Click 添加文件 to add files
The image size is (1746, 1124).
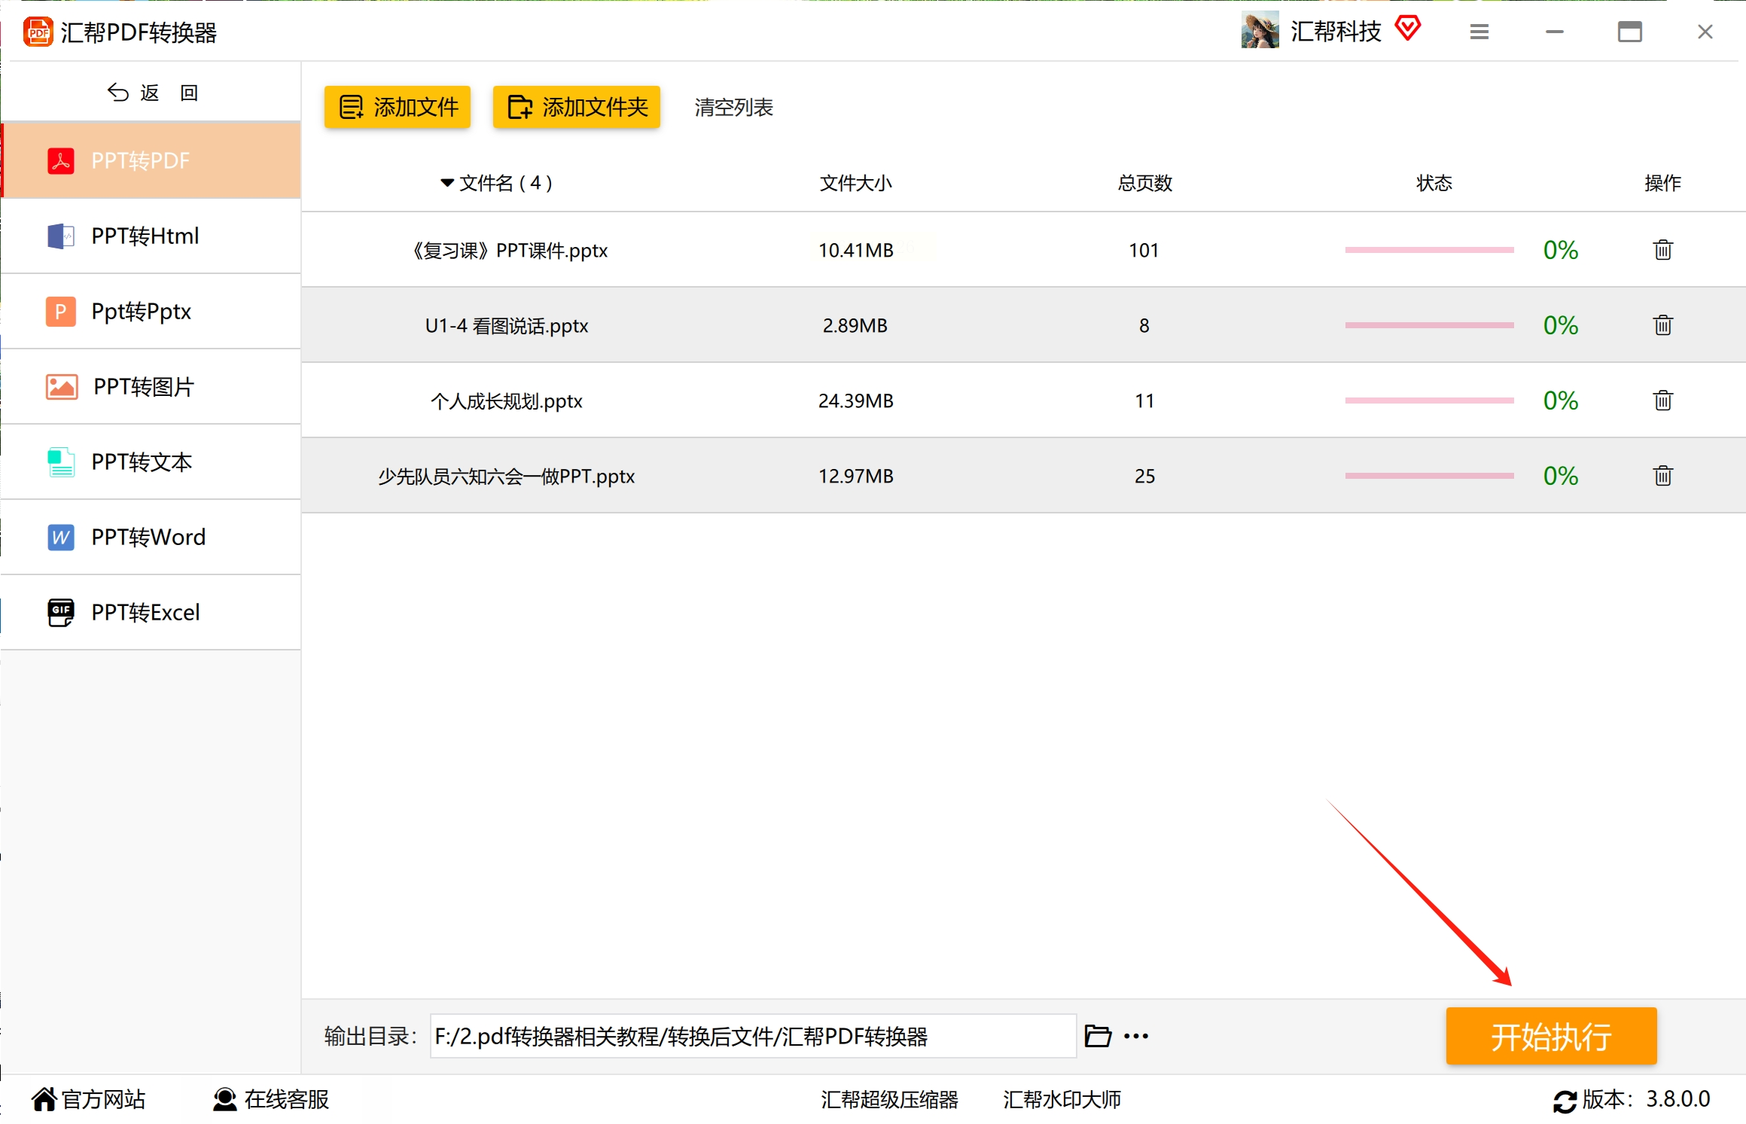[398, 107]
